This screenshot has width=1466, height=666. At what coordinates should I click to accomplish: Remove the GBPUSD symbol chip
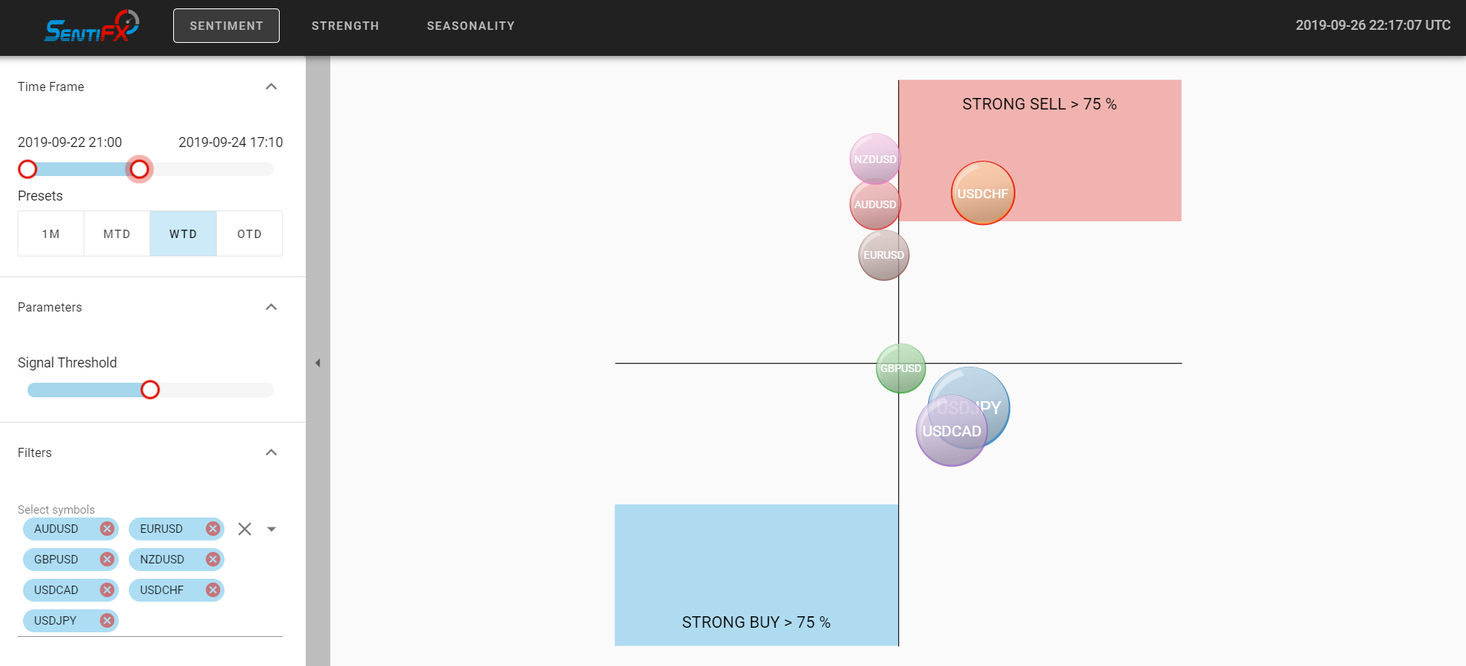[x=107, y=560]
